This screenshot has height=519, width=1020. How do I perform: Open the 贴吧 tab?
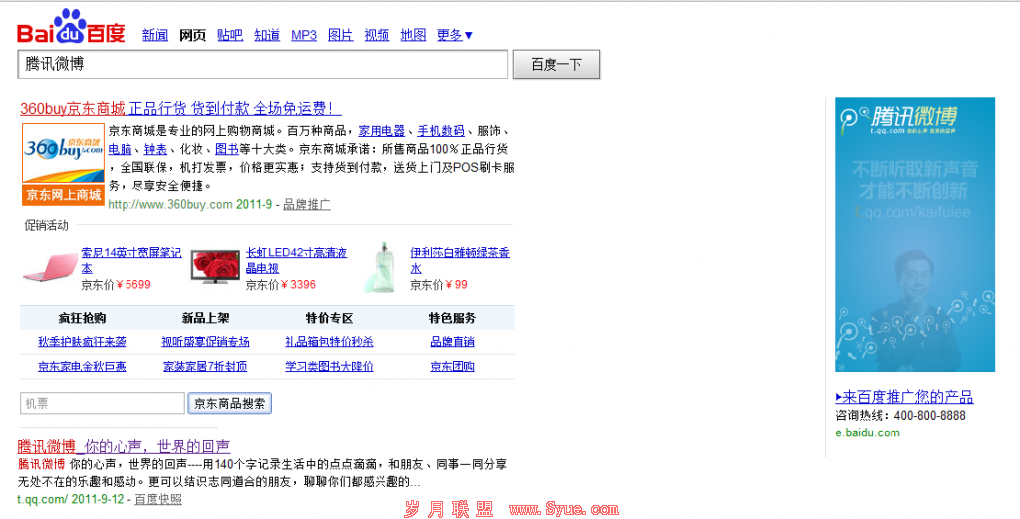click(230, 35)
